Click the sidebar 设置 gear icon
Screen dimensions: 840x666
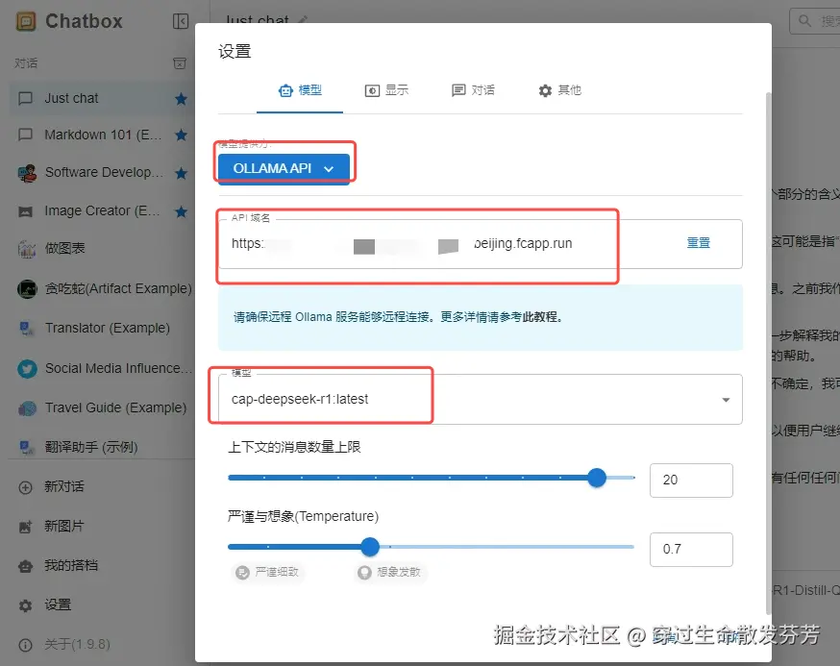[25, 606]
